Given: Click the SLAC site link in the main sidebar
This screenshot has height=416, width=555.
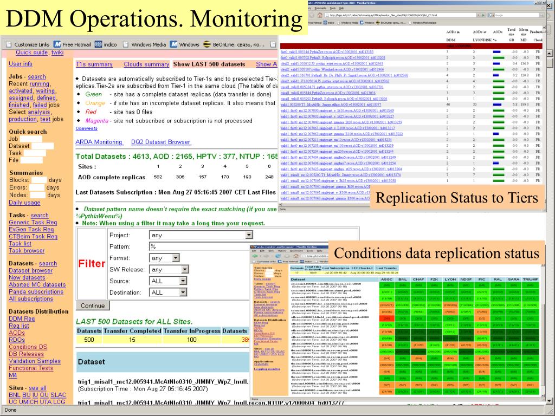Looking at the screenshot, I should (59, 395).
